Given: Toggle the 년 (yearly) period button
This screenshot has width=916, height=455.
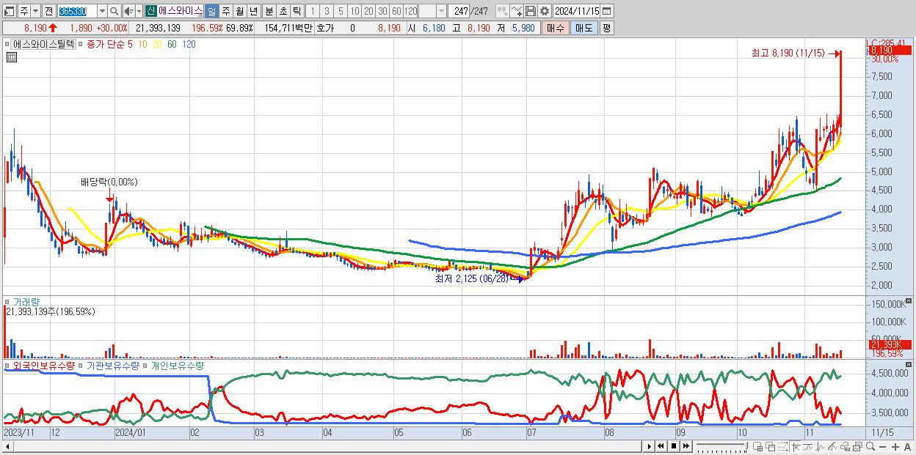Looking at the screenshot, I should (254, 11).
